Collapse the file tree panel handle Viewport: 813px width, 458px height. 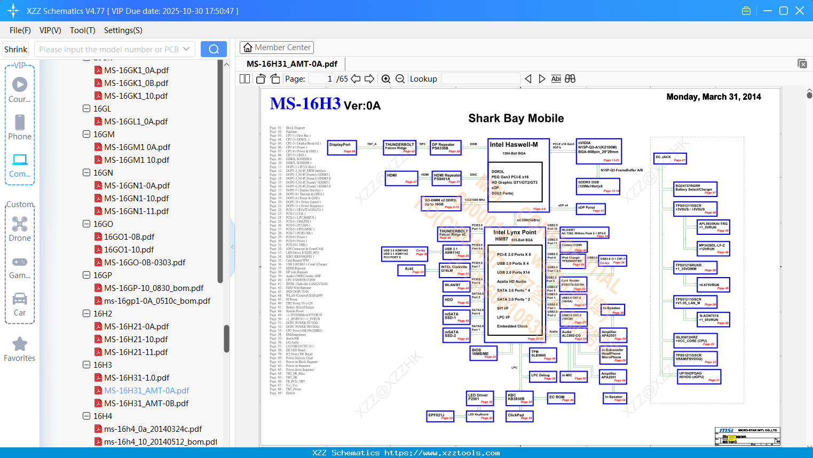(x=232, y=247)
